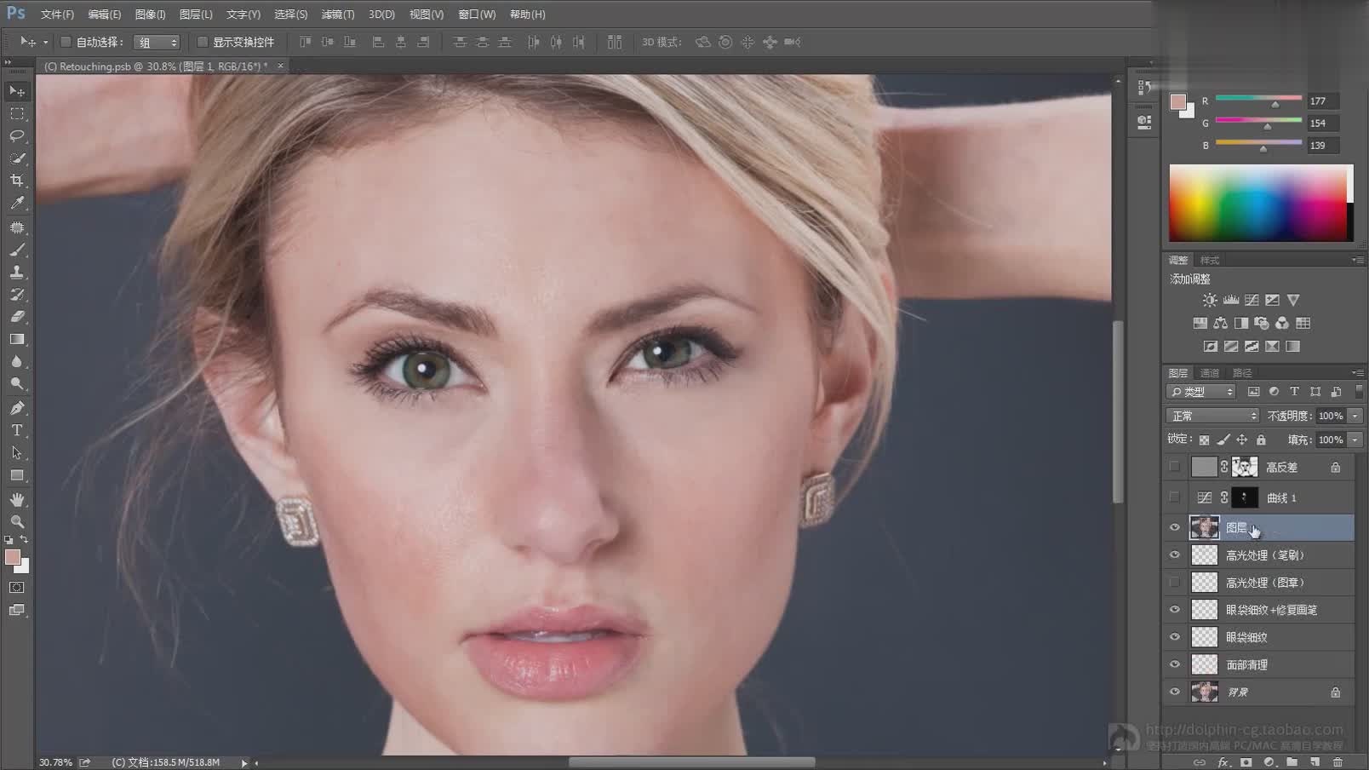Show the 曲线 1 layer
This screenshot has width=1369, height=770.
pos(1175,497)
